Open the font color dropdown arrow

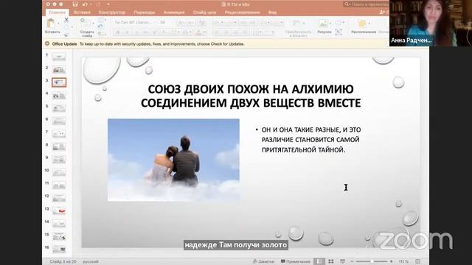[205, 32]
